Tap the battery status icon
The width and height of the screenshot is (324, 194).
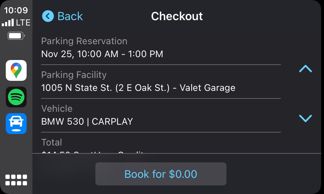[16, 36]
